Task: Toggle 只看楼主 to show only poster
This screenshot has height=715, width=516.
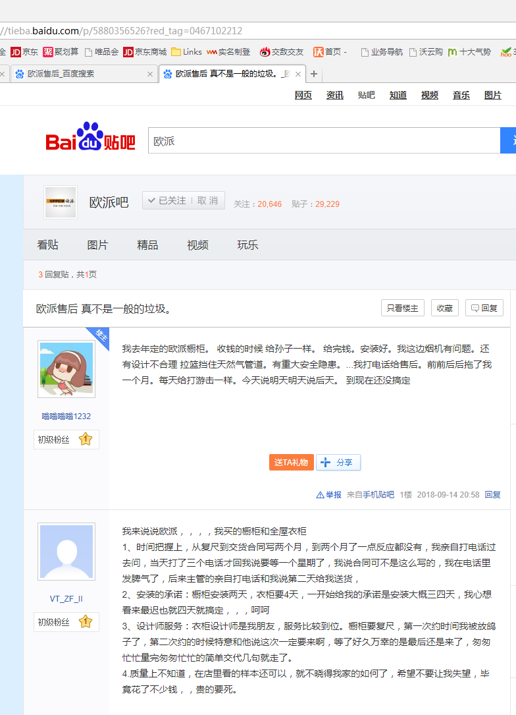Action: point(402,308)
